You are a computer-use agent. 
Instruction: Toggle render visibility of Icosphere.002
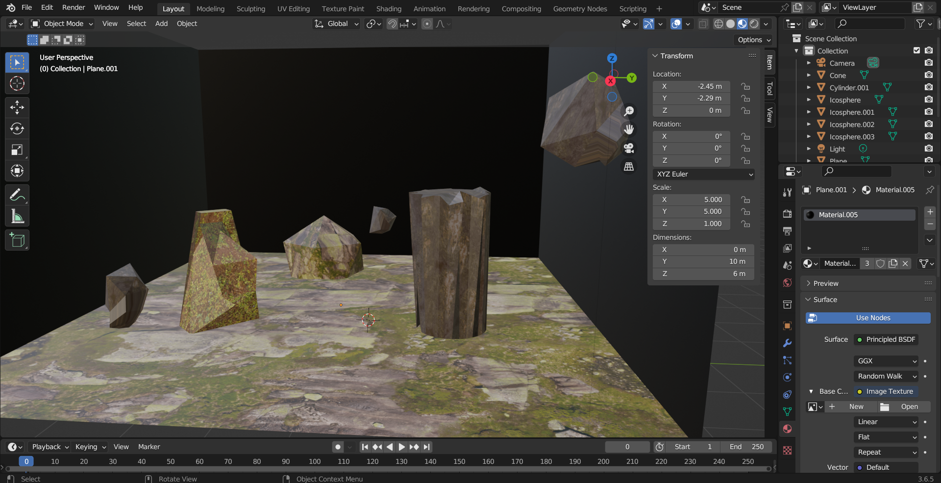[x=929, y=124]
